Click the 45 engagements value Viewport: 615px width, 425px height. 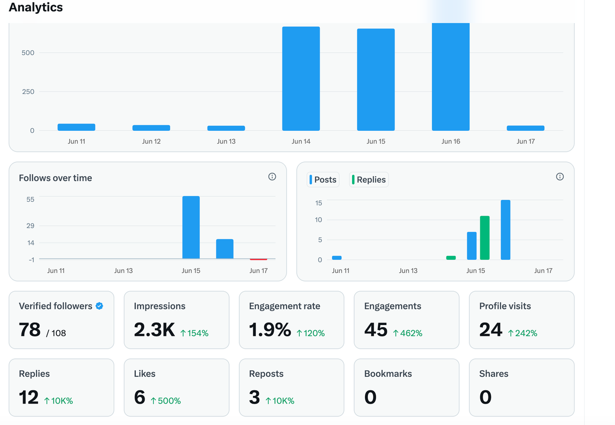tap(376, 330)
